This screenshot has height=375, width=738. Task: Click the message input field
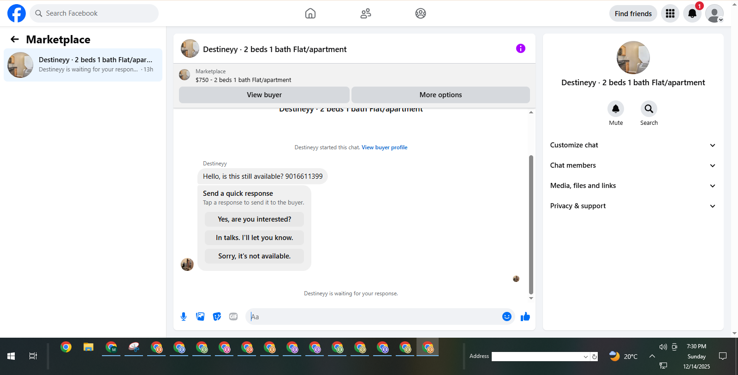(x=374, y=316)
